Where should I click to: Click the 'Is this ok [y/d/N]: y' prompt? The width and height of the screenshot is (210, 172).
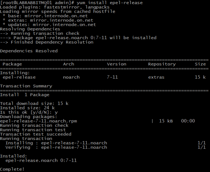pyautogui.click(x=29, y=112)
